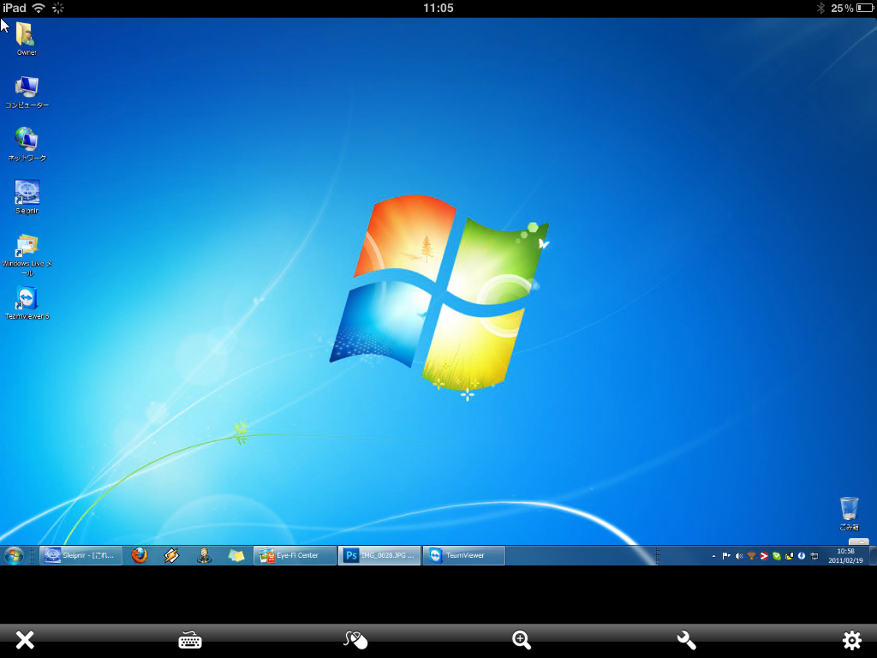Screen dimensions: 877x658
Task: Click the volume speaker tray icon
Action: 739,556
